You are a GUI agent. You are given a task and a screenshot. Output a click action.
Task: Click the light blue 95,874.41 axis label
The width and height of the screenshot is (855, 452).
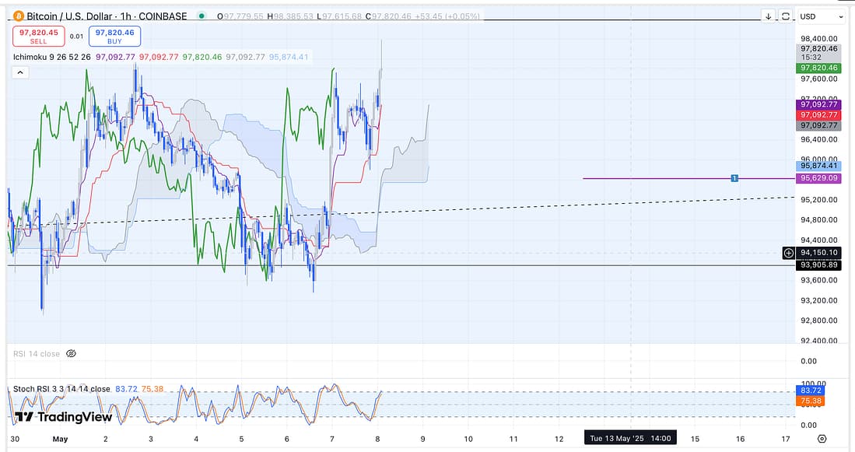tap(818, 166)
